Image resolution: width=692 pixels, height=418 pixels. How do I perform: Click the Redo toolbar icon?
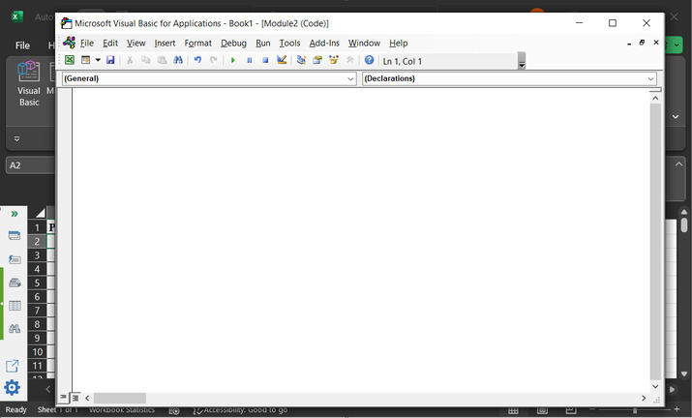tap(214, 60)
